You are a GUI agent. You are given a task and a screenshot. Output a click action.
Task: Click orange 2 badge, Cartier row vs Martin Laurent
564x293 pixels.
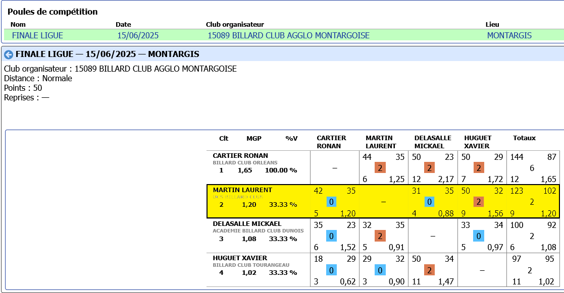click(380, 168)
